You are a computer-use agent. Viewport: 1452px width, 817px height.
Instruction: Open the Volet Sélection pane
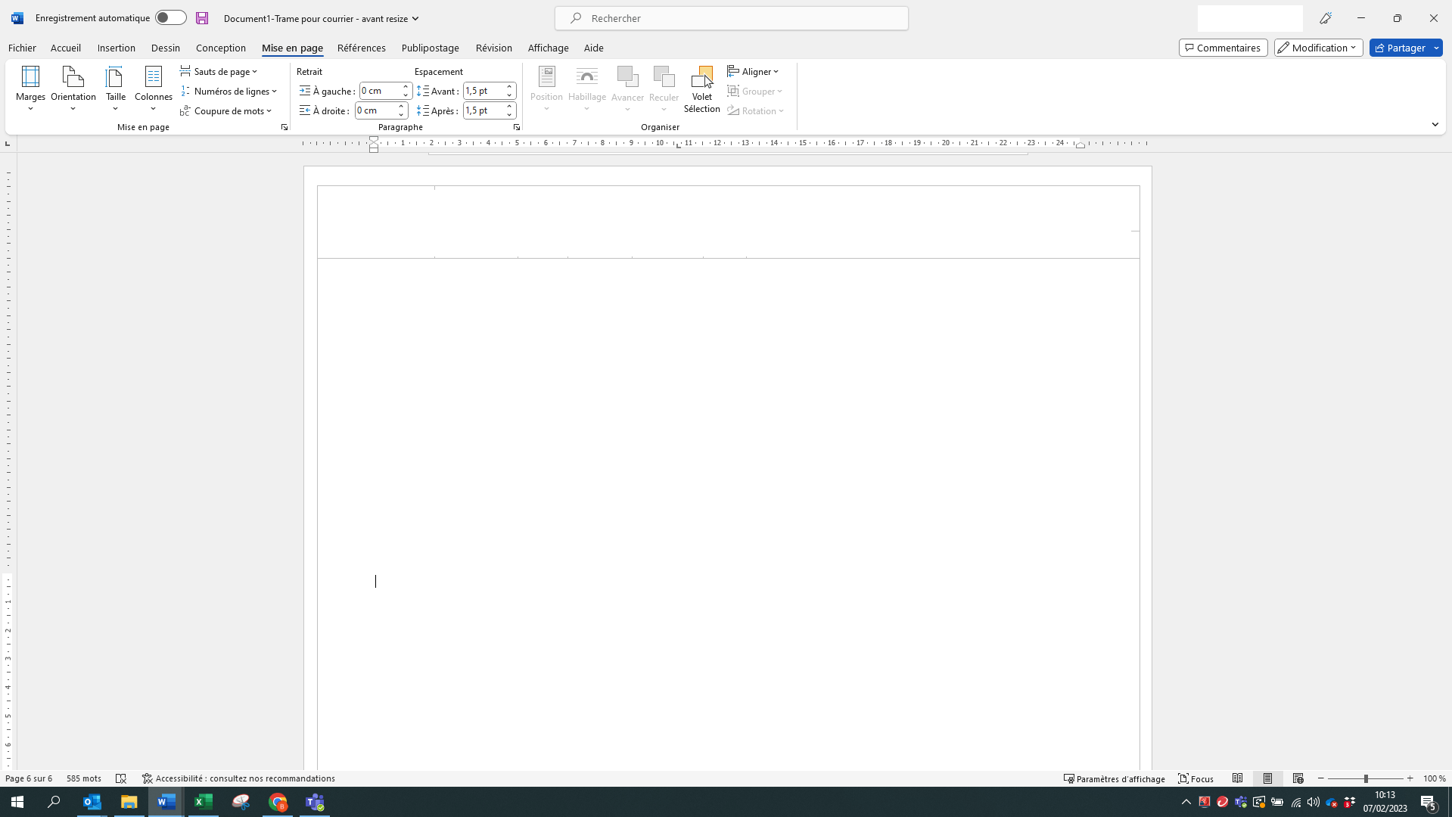[701, 89]
